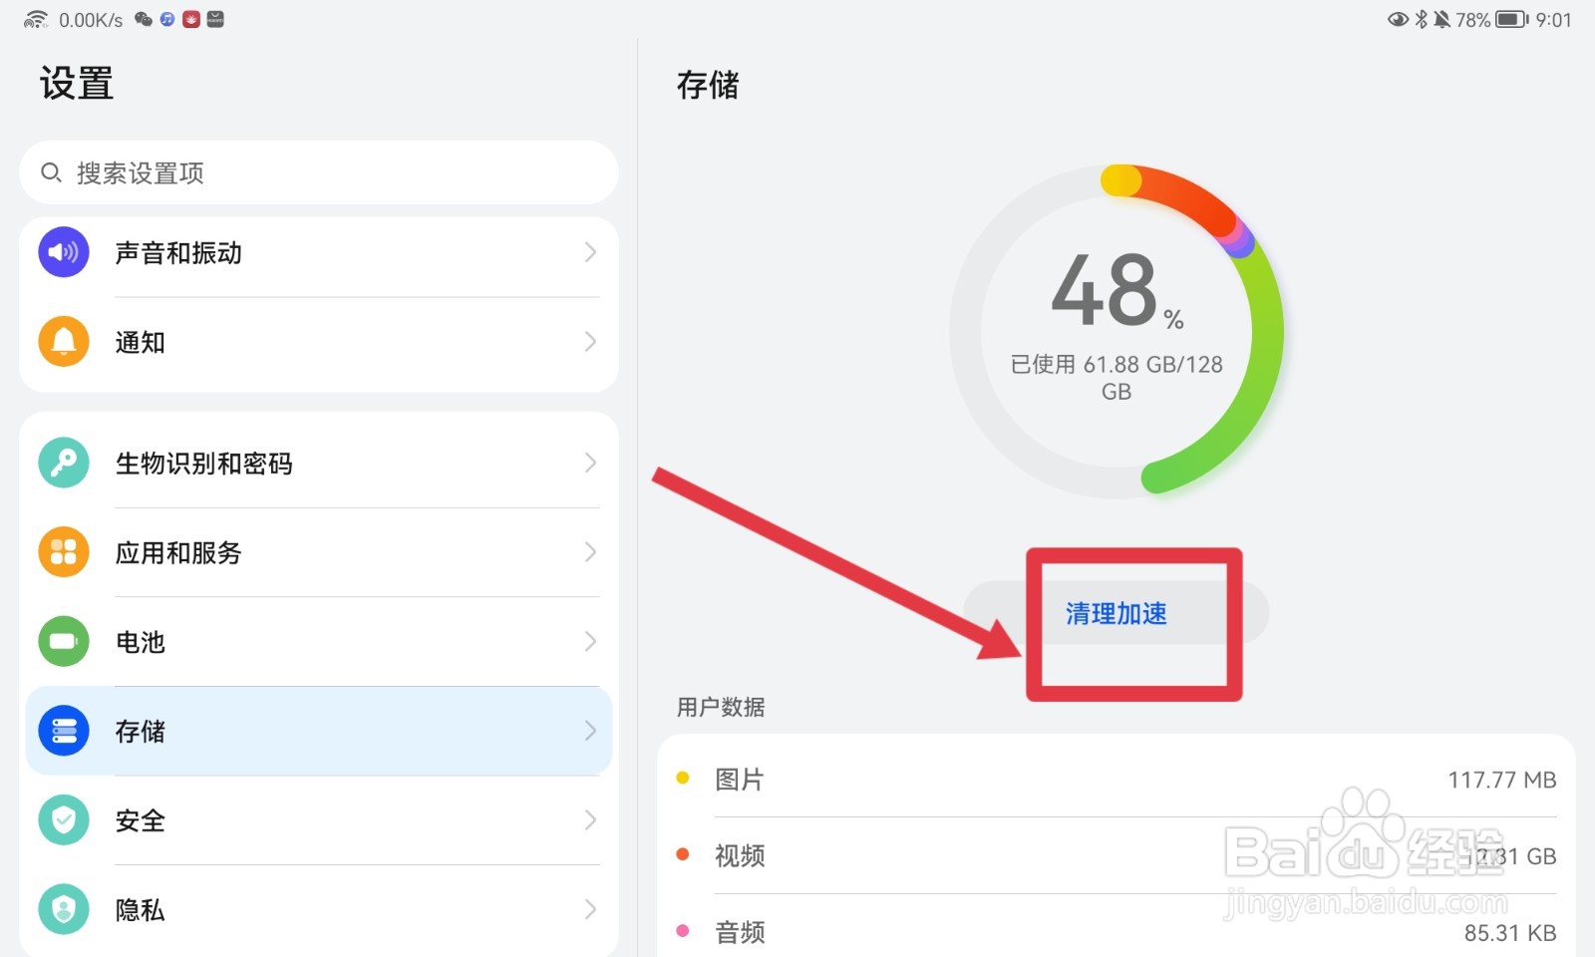The width and height of the screenshot is (1595, 957).
Task: Tap the Apps and services grid icon
Action: [x=64, y=552]
